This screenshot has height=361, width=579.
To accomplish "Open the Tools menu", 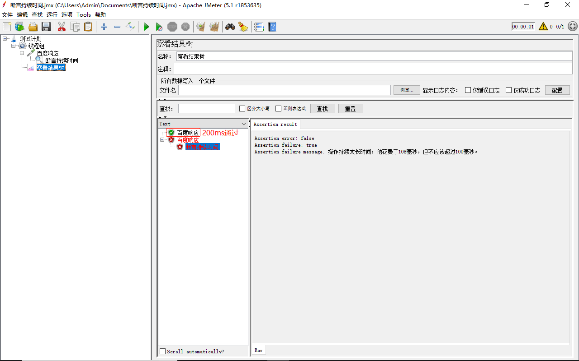I will [84, 15].
